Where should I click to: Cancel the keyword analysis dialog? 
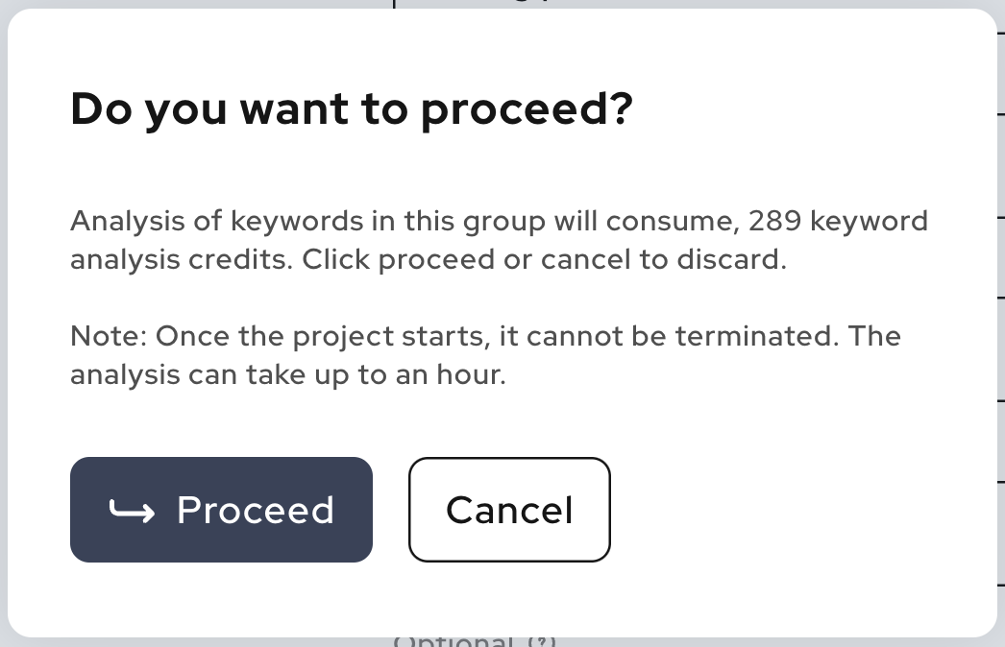click(x=509, y=510)
